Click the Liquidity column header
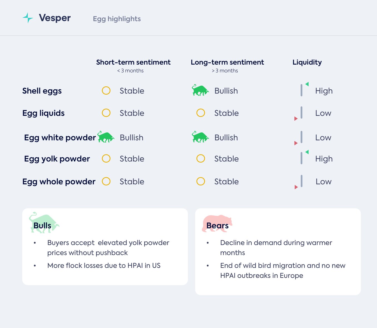Image resolution: width=377 pixels, height=328 pixels. (x=307, y=62)
